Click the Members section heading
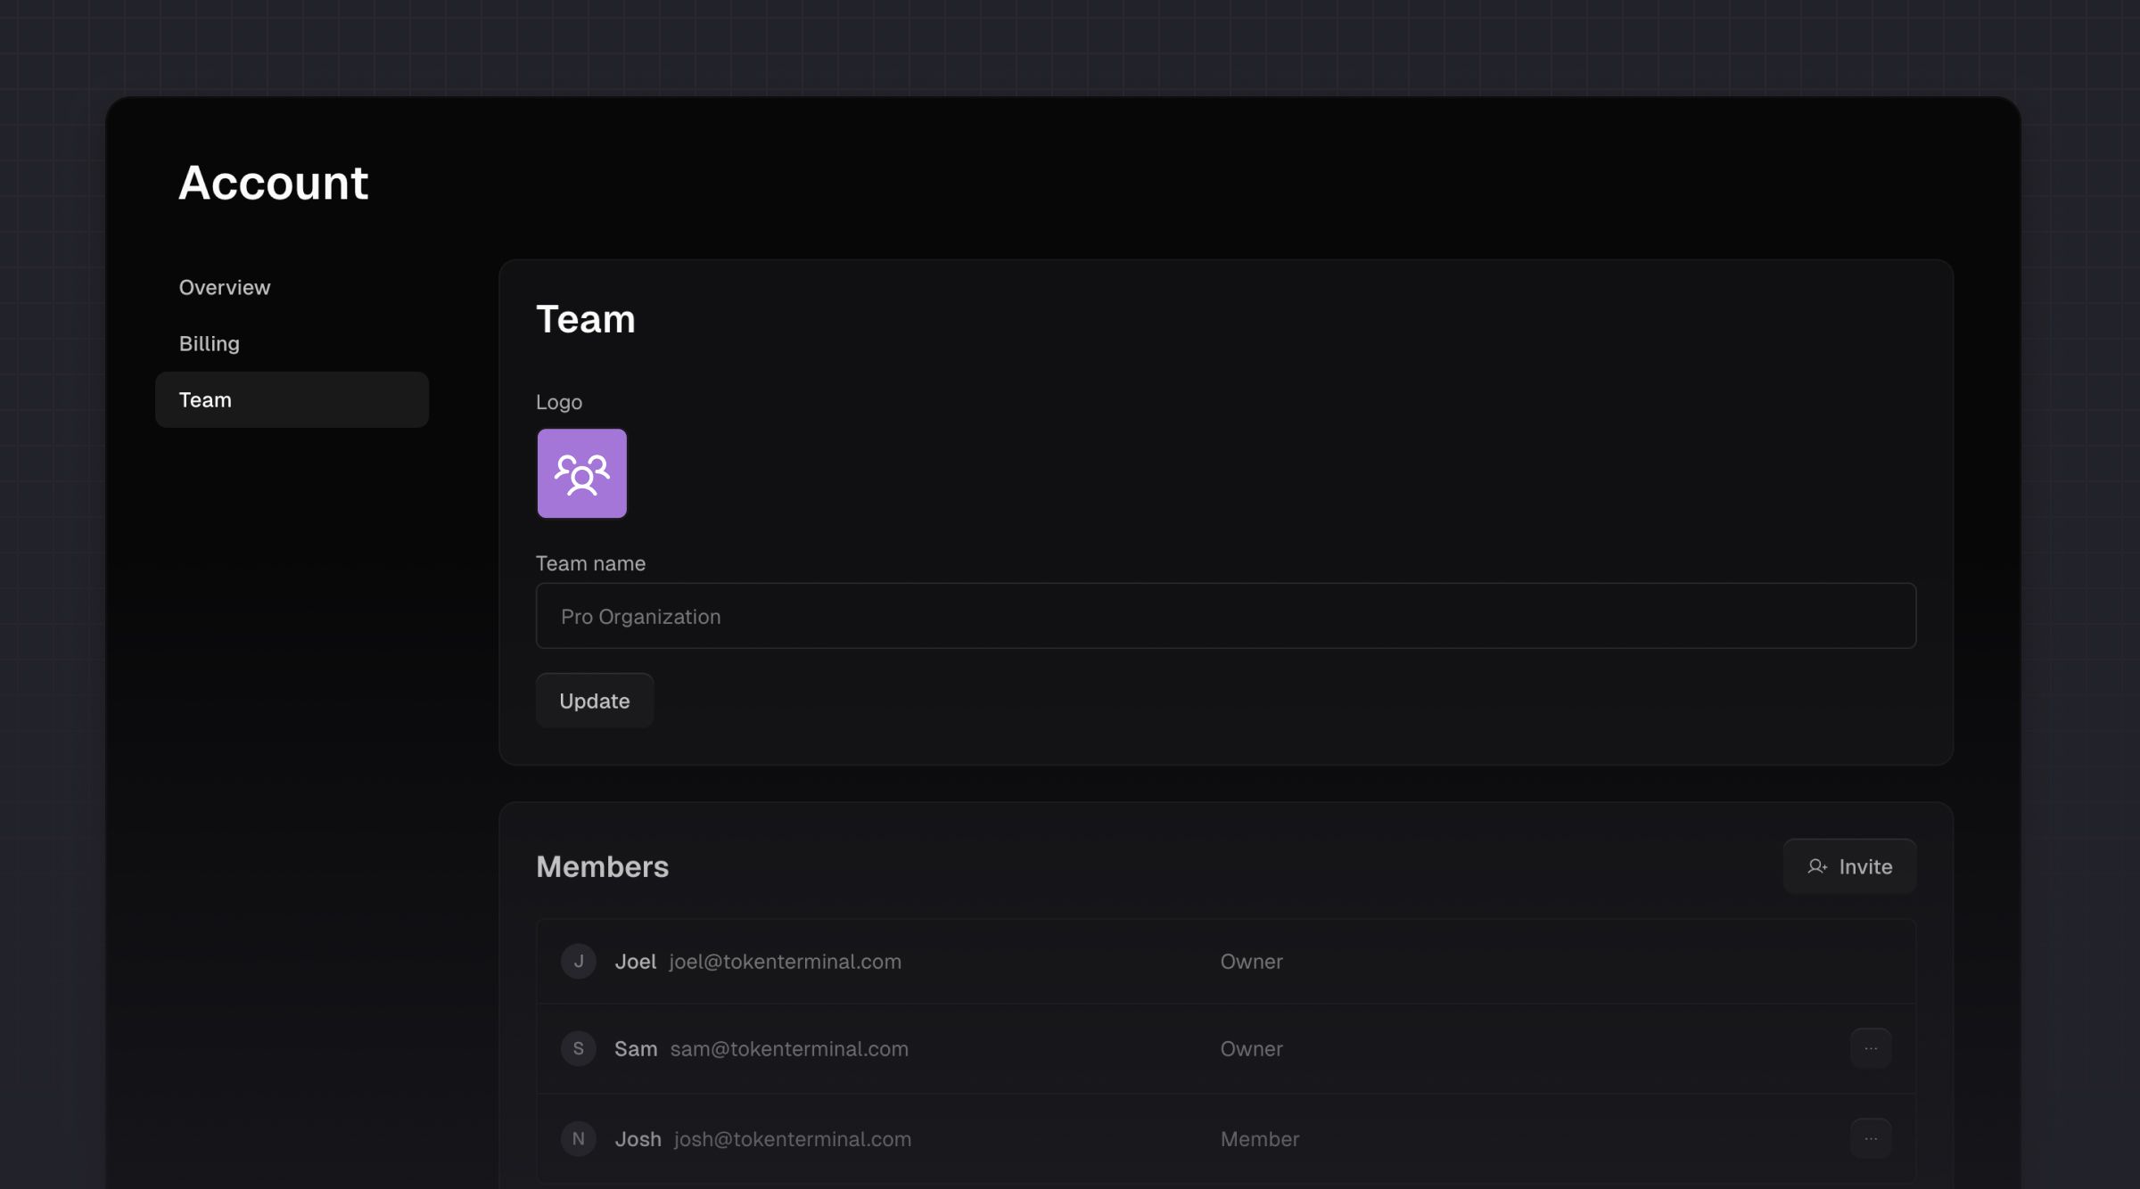This screenshot has width=2140, height=1189. pyautogui.click(x=602, y=866)
